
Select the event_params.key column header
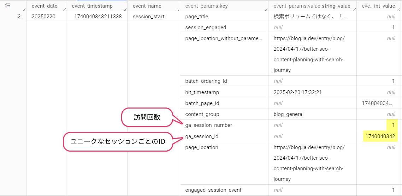coord(224,6)
